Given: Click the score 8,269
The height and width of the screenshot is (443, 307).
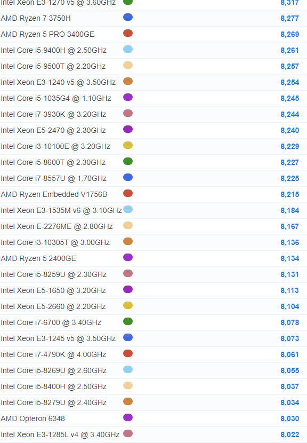Looking at the screenshot, I should pyautogui.click(x=290, y=34).
